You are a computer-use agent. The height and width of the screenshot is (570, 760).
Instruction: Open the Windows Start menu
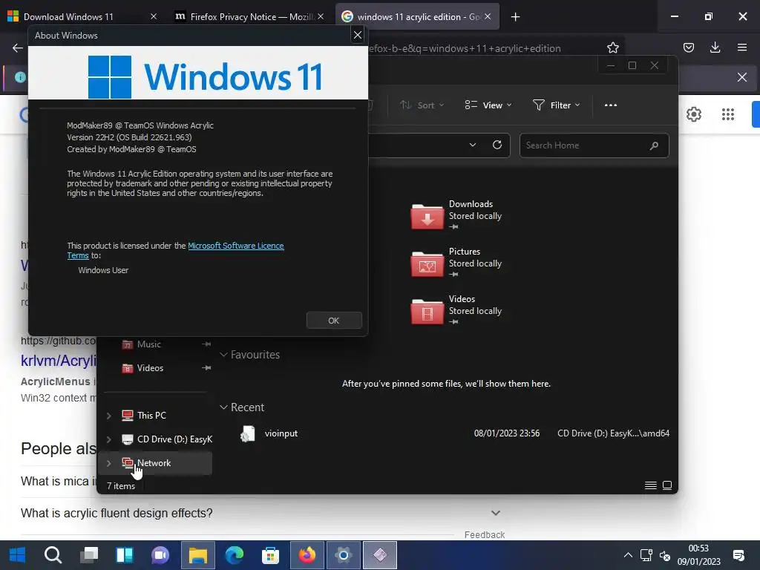[18, 555]
